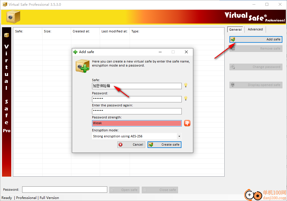Click the Created at: column header
287x201 pixels.
pos(85,31)
